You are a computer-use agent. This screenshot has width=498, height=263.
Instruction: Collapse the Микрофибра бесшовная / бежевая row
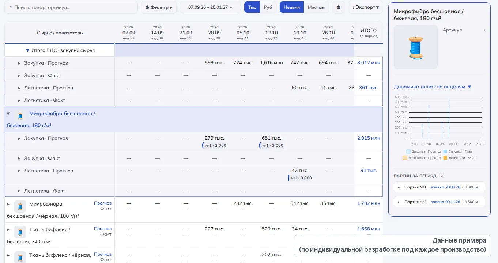pos(8,114)
